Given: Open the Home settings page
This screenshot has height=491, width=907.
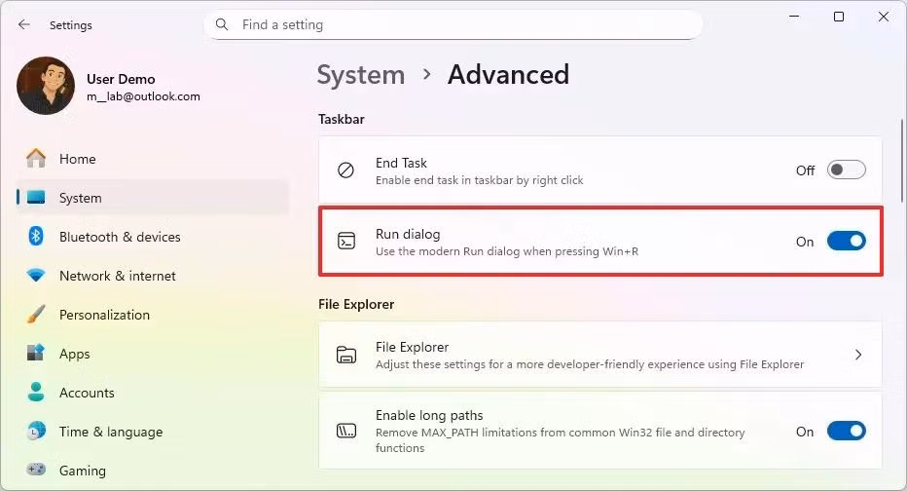Looking at the screenshot, I should 154,159.
